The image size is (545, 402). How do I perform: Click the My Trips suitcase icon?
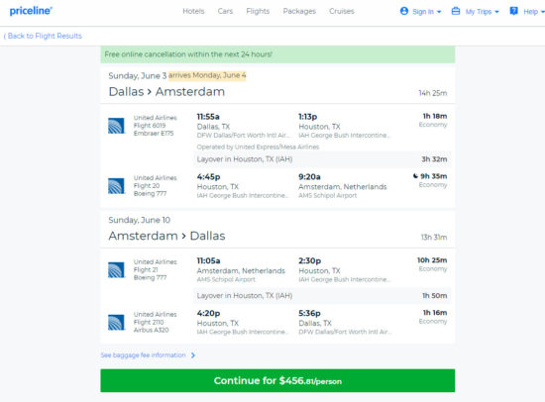tap(456, 11)
